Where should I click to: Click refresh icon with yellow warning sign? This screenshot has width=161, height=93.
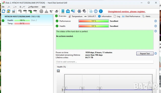(9, 11)
